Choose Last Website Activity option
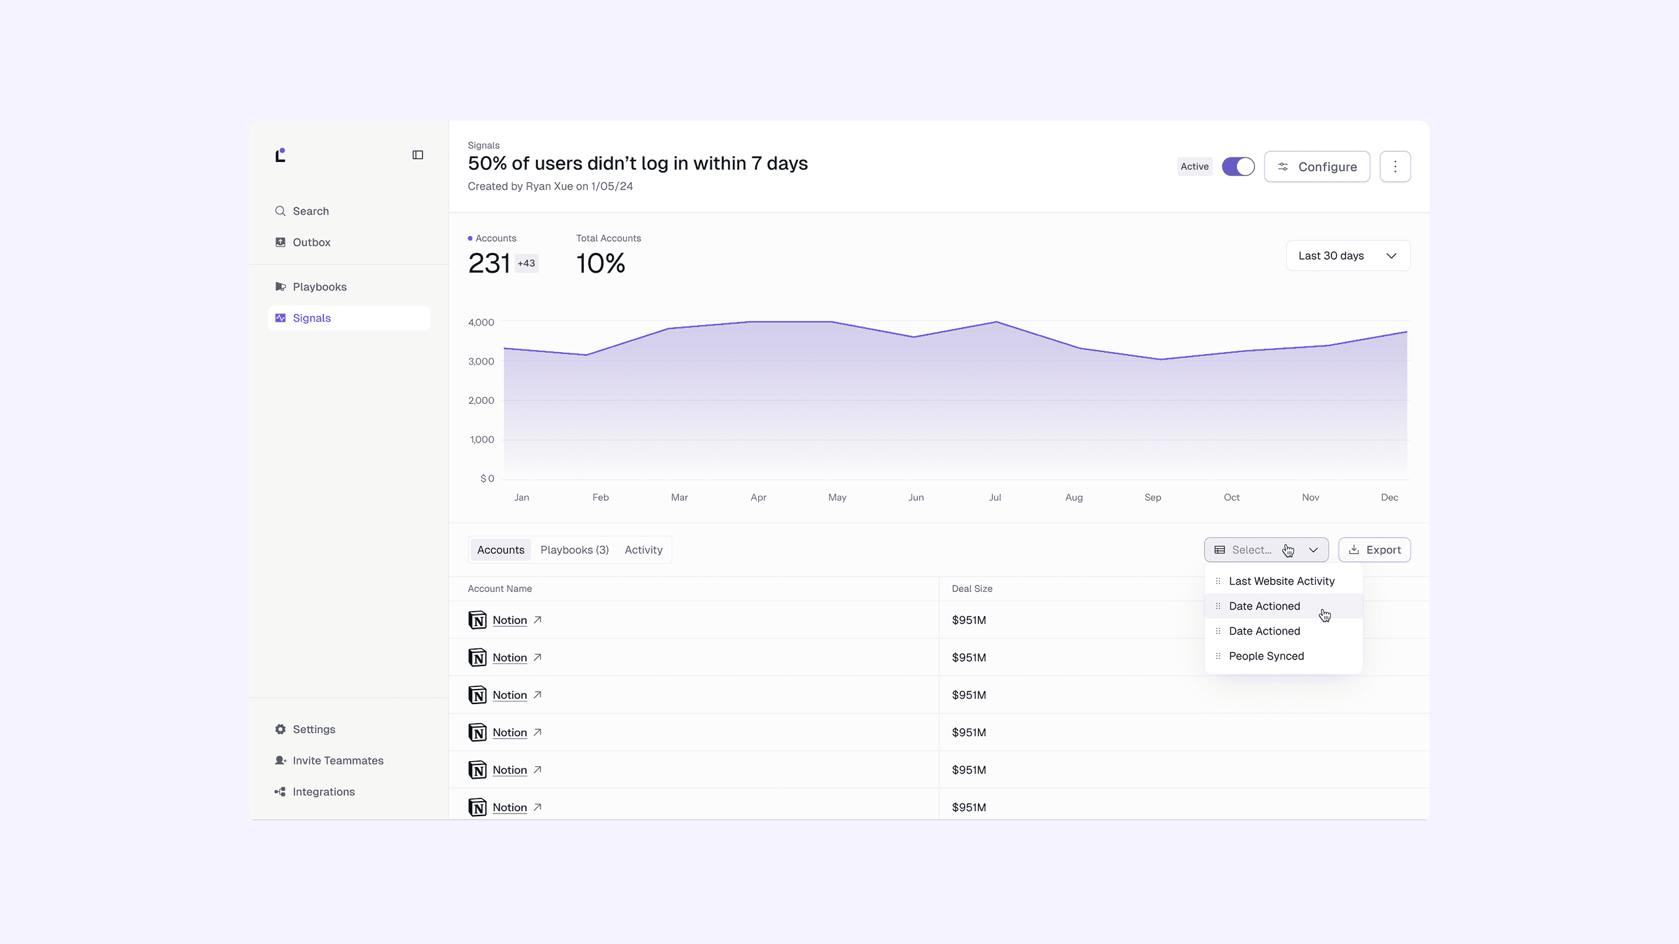Viewport: 1679px width, 944px height. click(x=1281, y=581)
